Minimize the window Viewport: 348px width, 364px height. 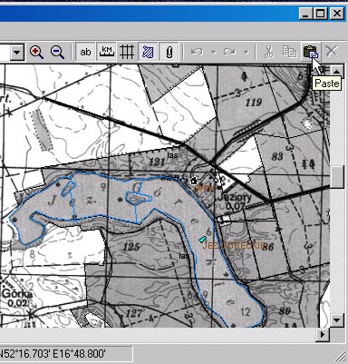[306, 14]
